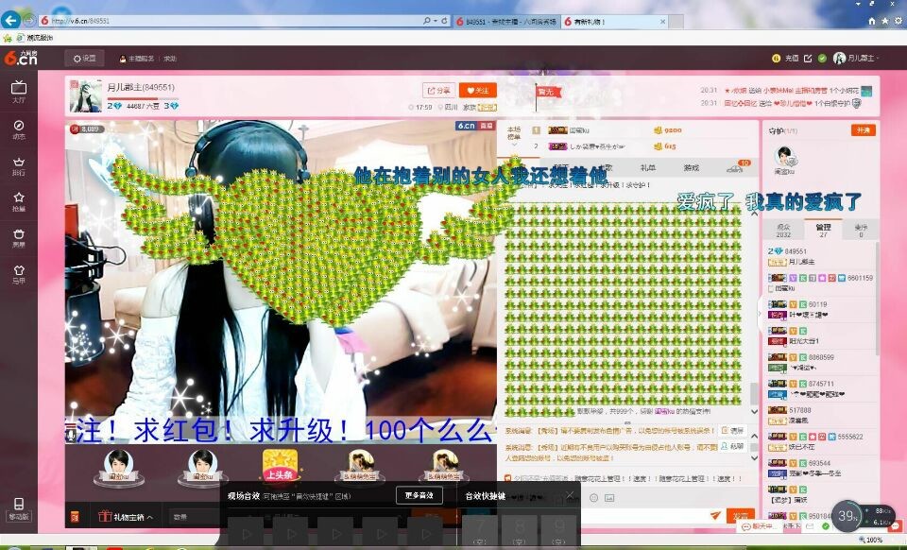907x550 pixels.
Task: Click the browser refresh icon in address bar
Action: point(444,20)
